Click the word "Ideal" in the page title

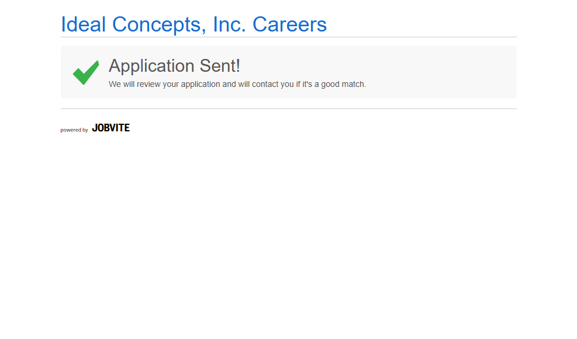click(84, 25)
